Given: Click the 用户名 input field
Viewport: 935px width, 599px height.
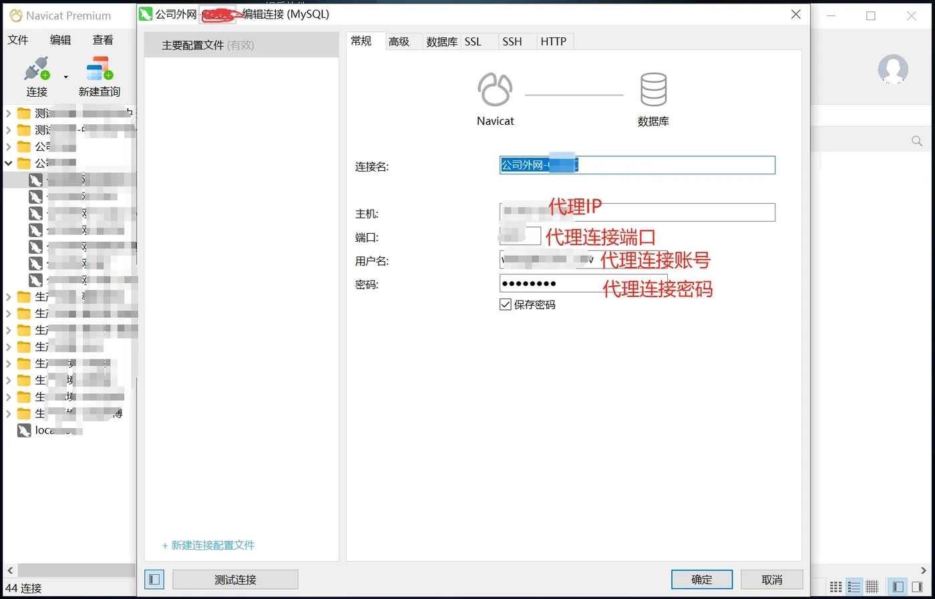Looking at the screenshot, I should (x=584, y=259).
